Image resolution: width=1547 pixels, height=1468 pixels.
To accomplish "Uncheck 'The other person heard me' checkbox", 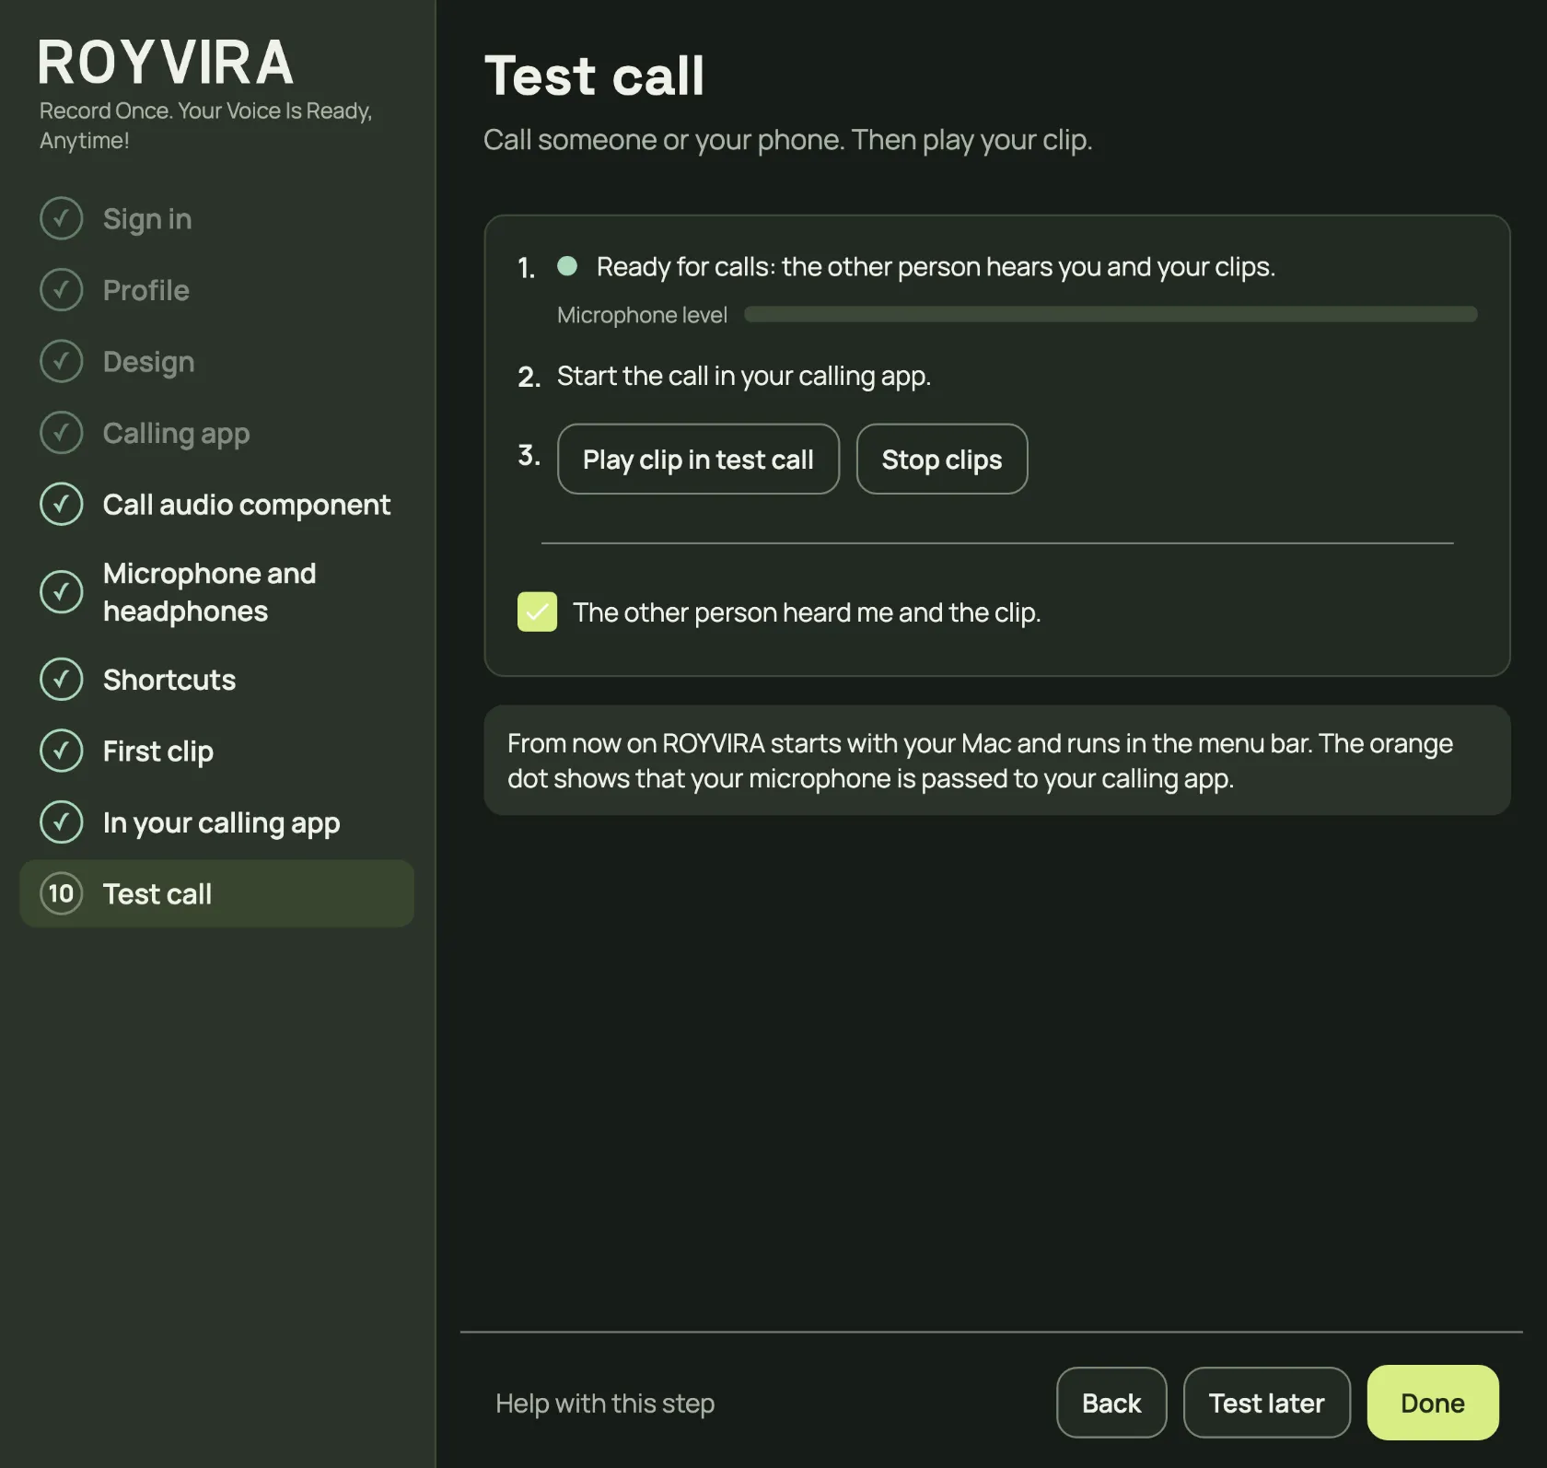I will click(537, 612).
